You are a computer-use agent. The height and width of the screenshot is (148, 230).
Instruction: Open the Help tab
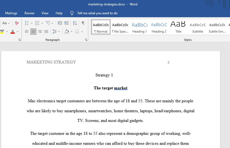click(59, 13)
